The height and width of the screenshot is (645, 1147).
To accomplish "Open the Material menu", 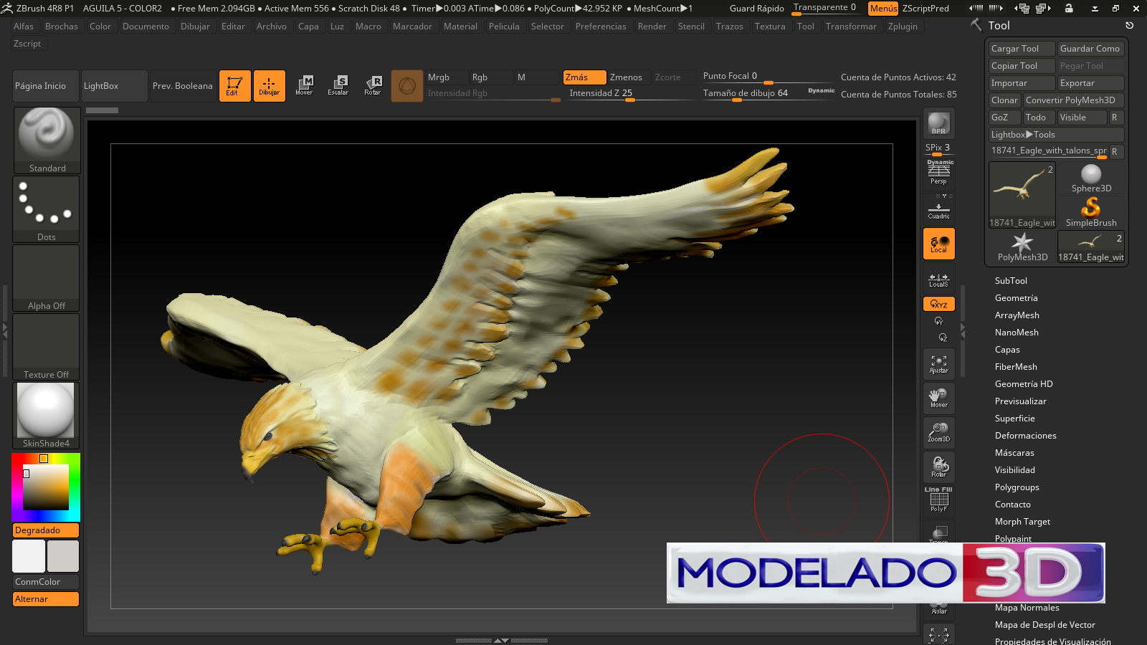I will click(460, 27).
